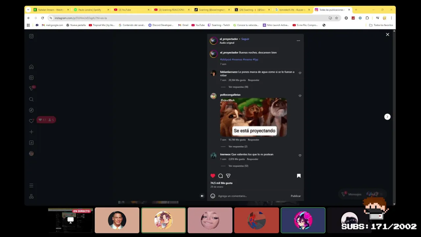Open el_proyectador profile name in header
The width and height of the screenshot is (421, 237).
229,39
